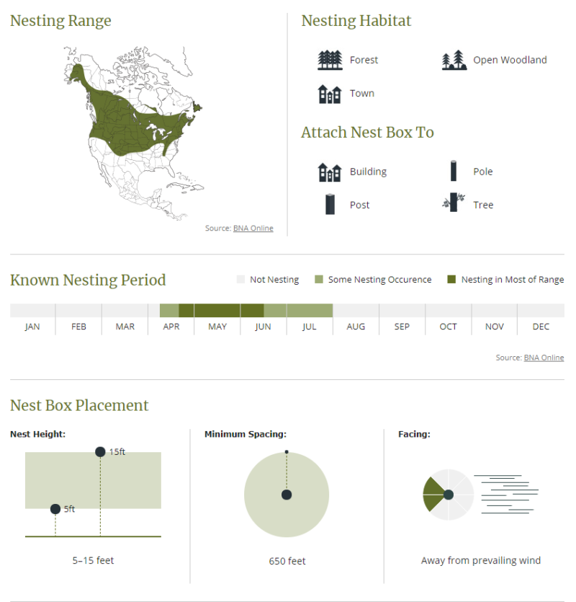The image size is (576, 602).
Task: Click the MAY segment of nesting timeline
Action: [x=217, y=310]
